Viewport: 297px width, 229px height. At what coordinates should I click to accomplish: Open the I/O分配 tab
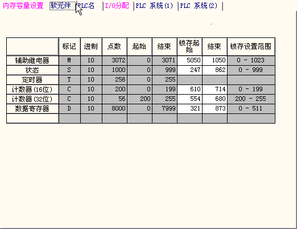(x=117, y=6)
